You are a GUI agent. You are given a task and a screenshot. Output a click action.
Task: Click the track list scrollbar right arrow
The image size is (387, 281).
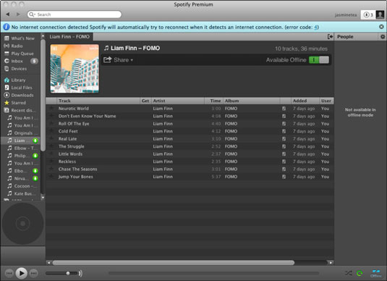tap(331, 263)
